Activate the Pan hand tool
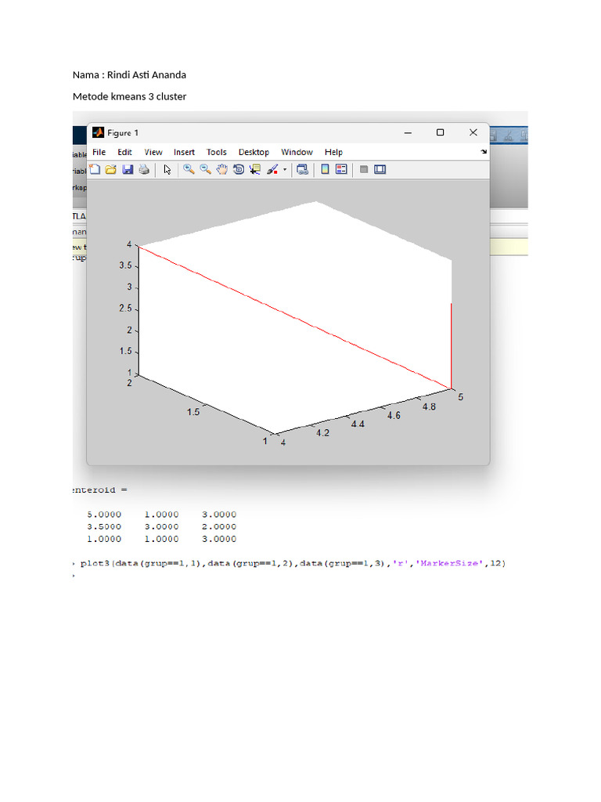Viewport: 601px width, 802px height. point(221,169)
